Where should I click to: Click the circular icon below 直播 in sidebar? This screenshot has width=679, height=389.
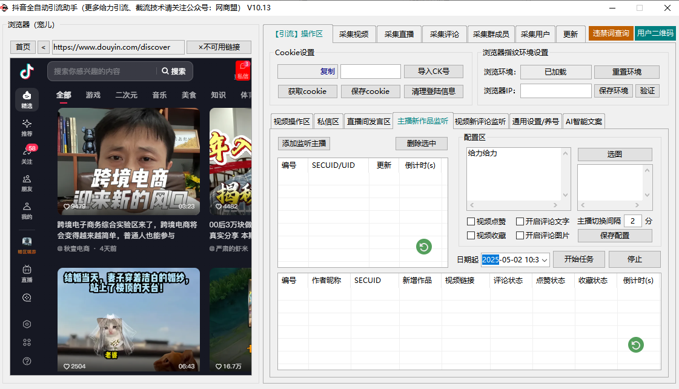coord(27,298)
